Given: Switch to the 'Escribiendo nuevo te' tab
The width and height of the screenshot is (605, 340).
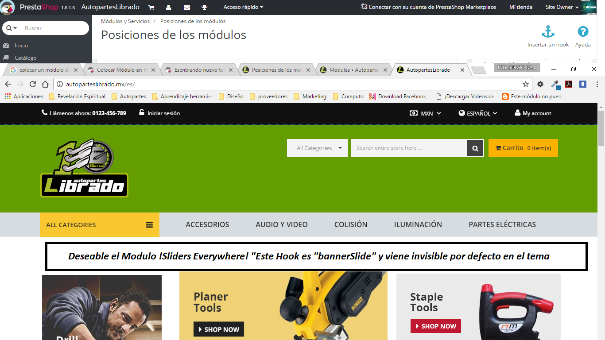Looking at the screenshot, I should (x=198, y=70).
